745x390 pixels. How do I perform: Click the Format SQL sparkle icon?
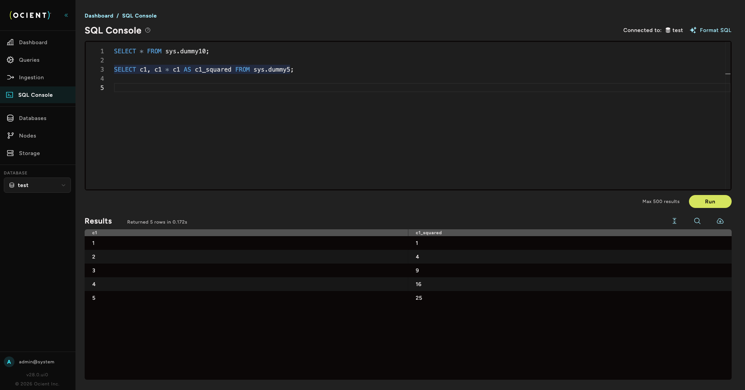(693, 30)
